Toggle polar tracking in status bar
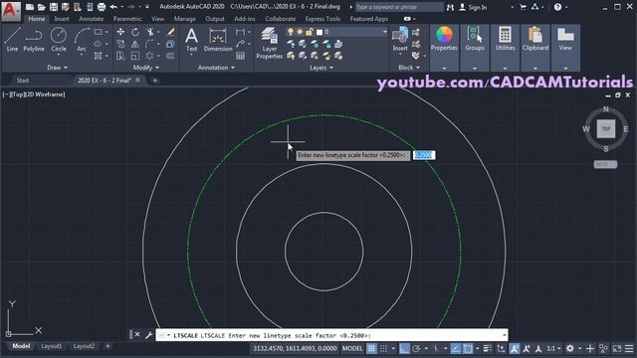This screenshot has height=358, width=637. click(x=416, y=348)
